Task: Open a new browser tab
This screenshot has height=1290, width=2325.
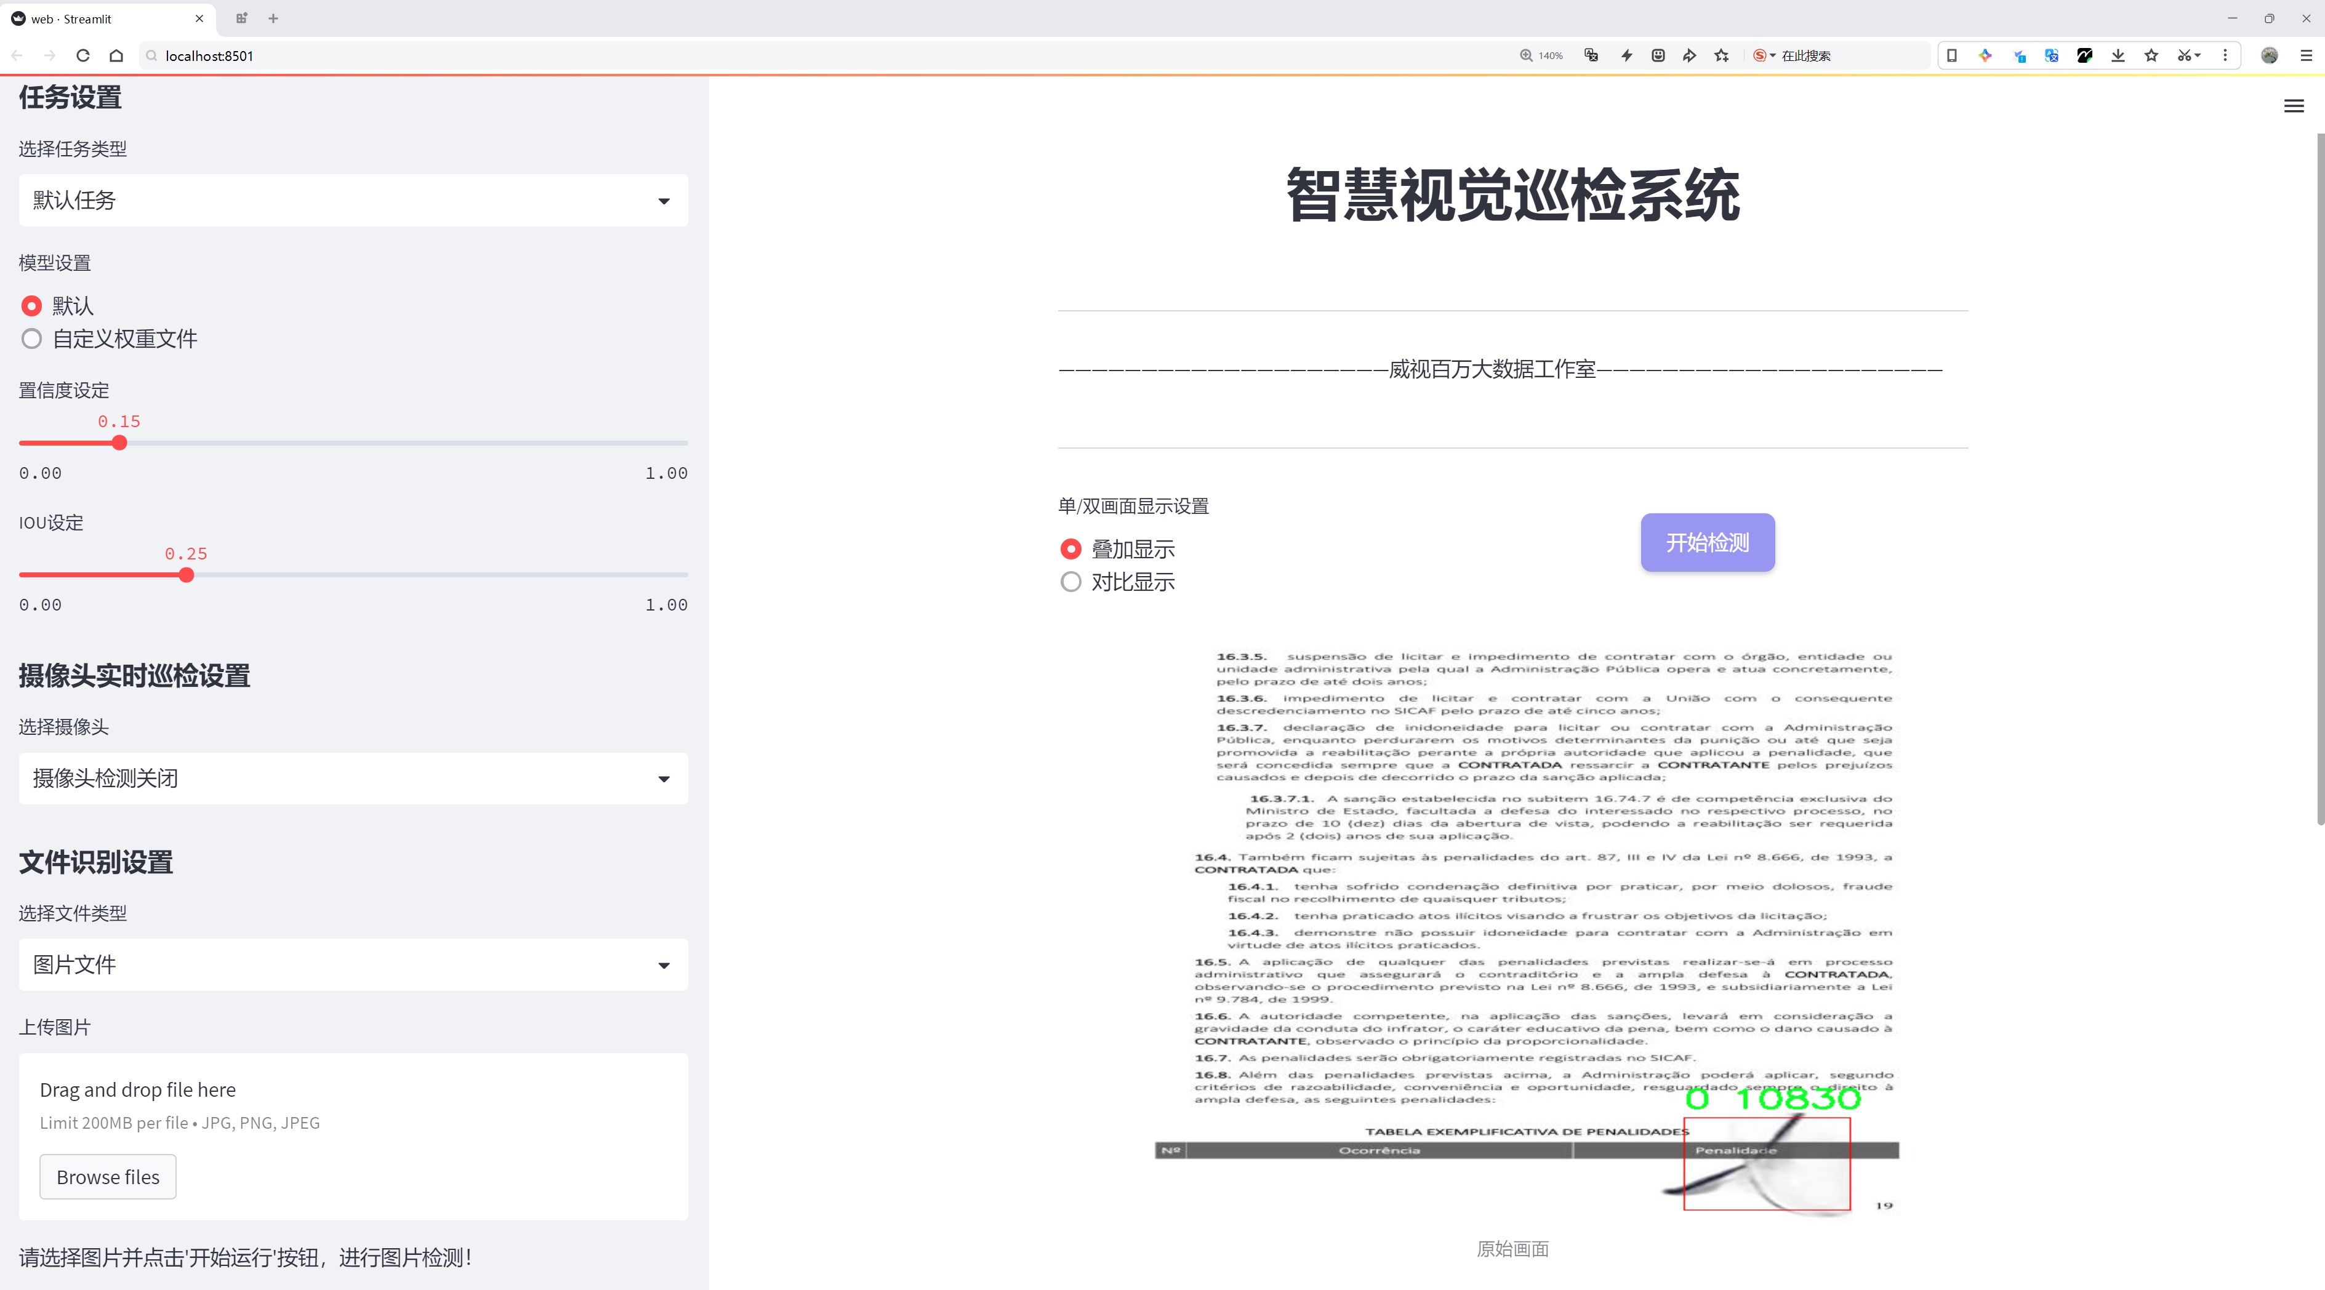Action: click(273, 18)
